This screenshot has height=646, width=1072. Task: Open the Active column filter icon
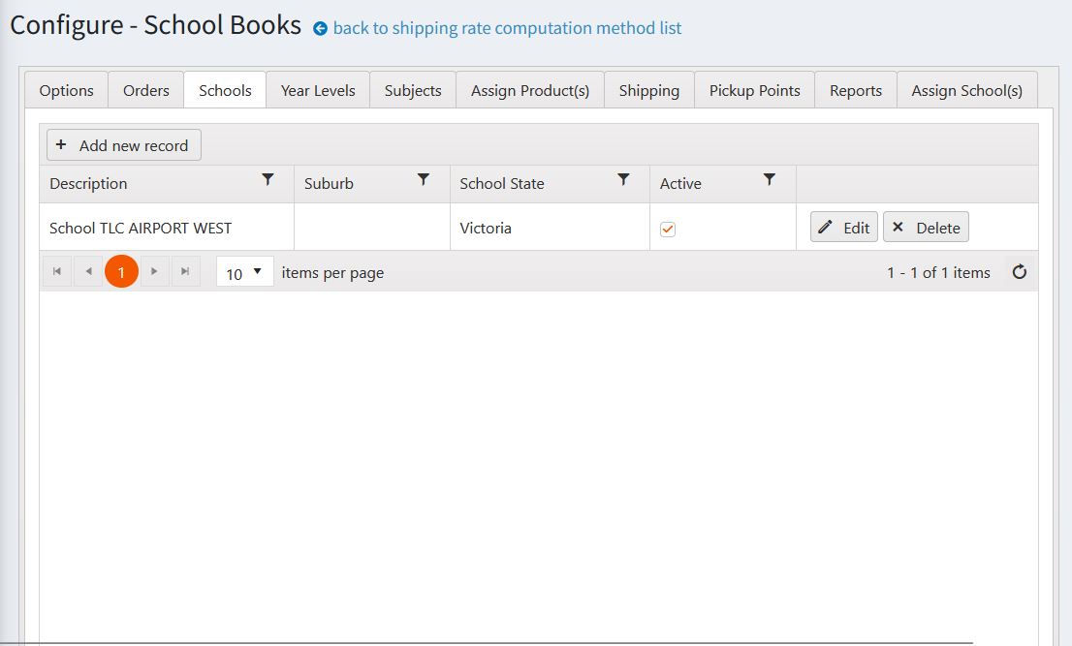[x=770, y=180]
